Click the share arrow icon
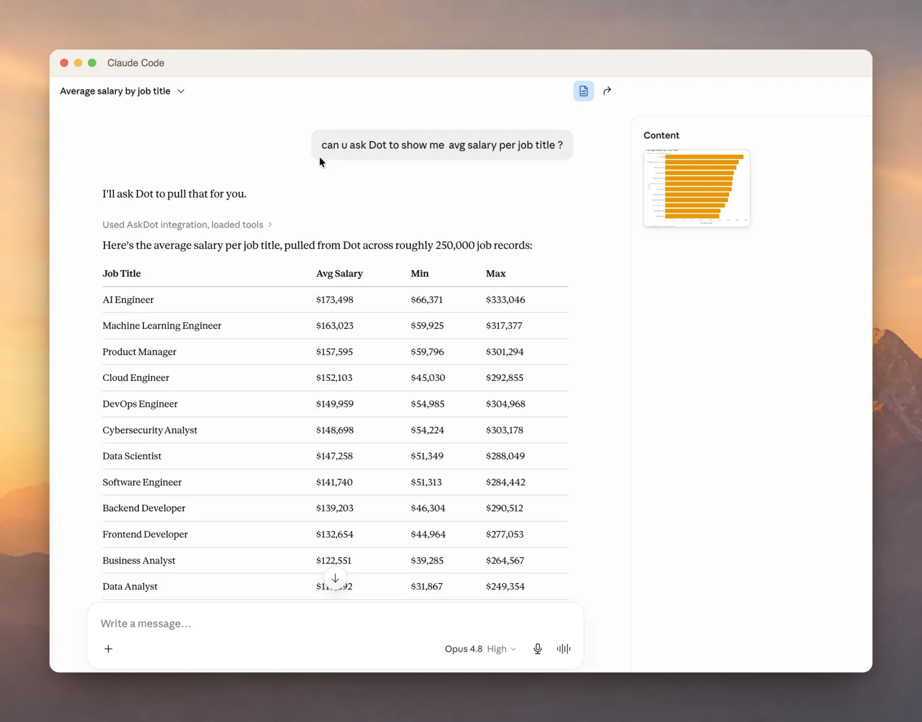922x722 pixels. 607,91
